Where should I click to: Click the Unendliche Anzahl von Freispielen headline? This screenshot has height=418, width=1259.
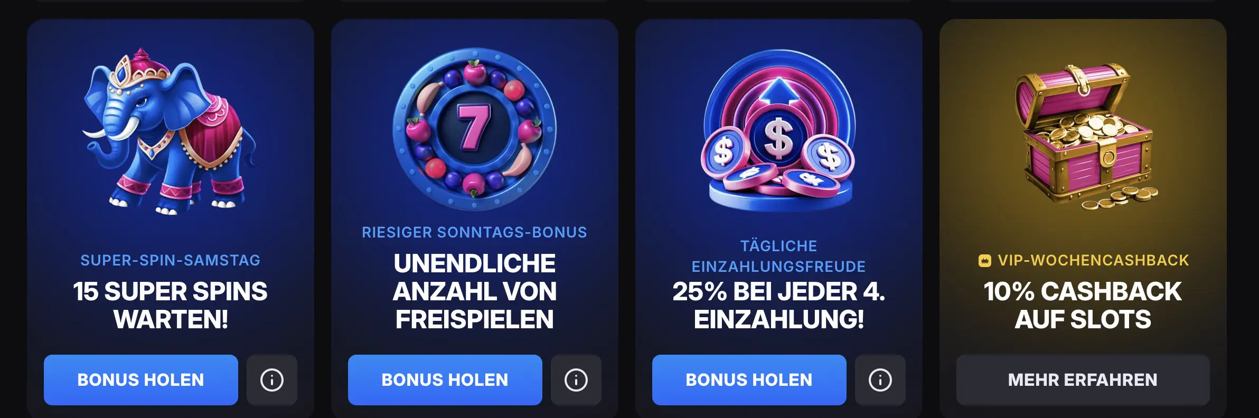(474, 291)
